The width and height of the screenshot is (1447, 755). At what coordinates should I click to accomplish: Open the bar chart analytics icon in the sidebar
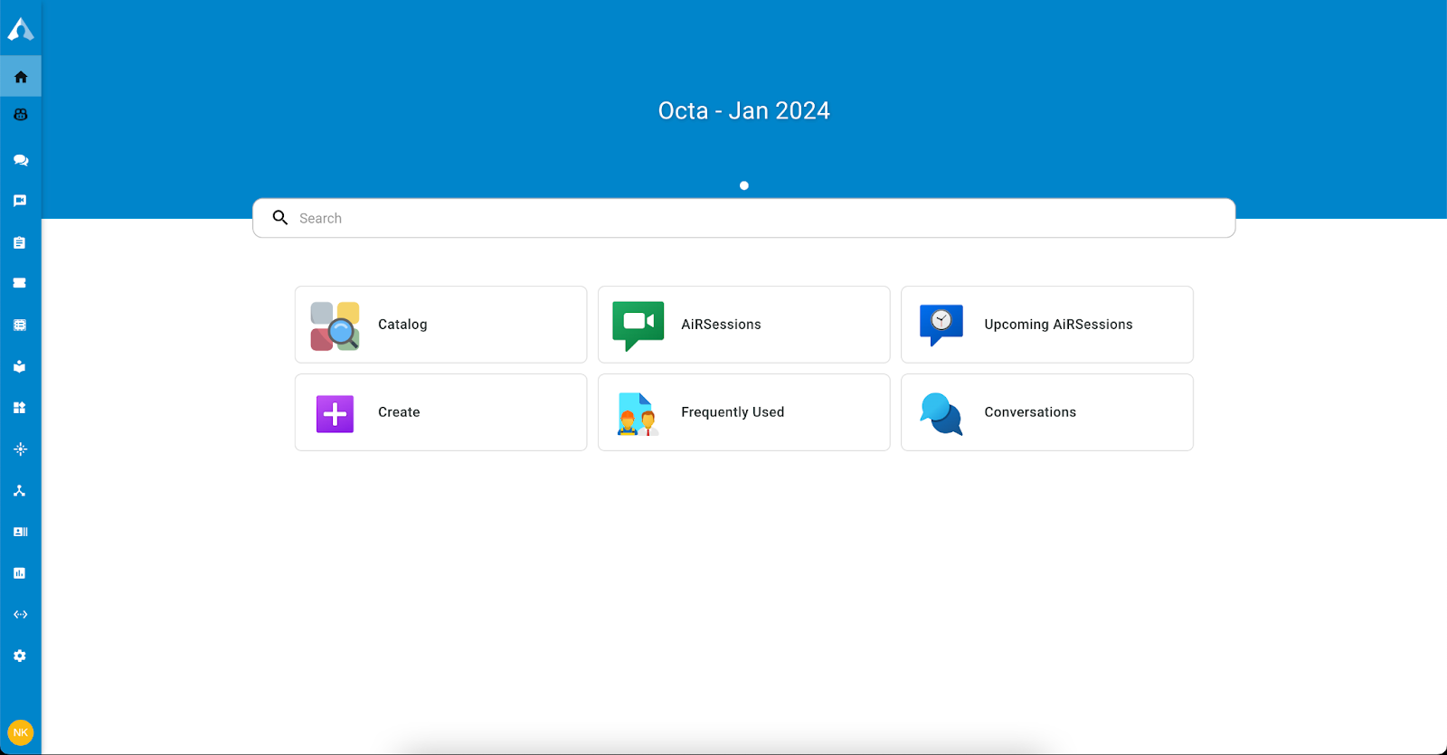pyautogui.click(x=20, y=573)
